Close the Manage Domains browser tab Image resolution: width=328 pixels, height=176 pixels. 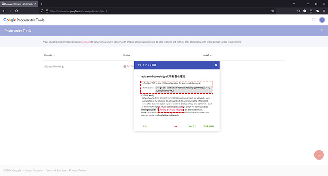pos(35,4)
